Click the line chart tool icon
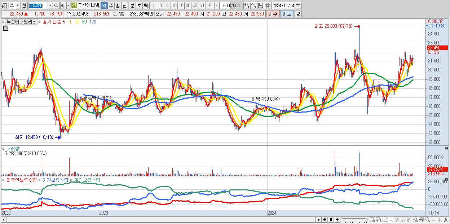 (x=254, y=6)
